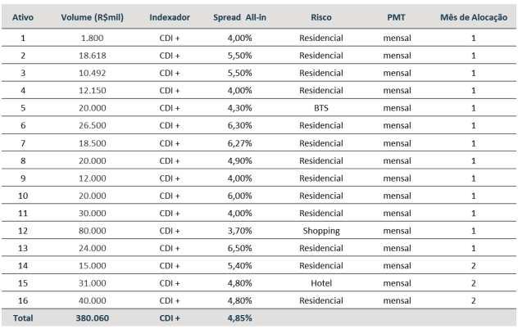This screenshot has width=518, height=329.
Task: Select the 18.618 volume cell
Action: (x=92, y=56)
